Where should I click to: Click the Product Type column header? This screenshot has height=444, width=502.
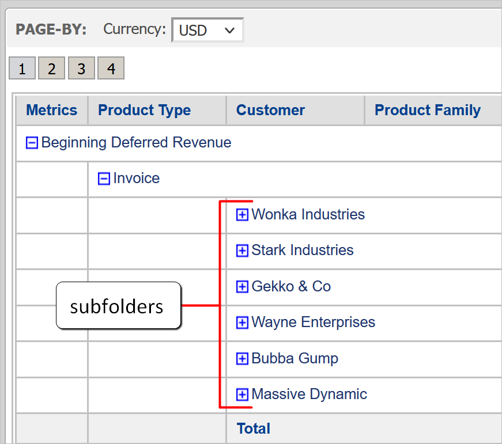(x=157, y=110)
